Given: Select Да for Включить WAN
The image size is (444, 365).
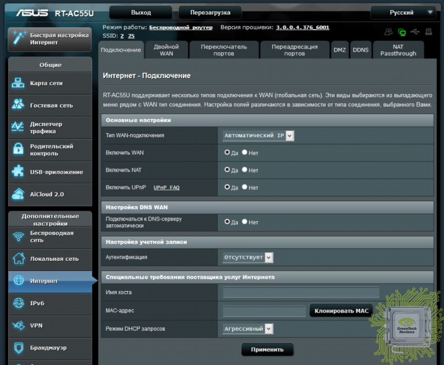Looking at the screenshot, I should coord(227,152).
